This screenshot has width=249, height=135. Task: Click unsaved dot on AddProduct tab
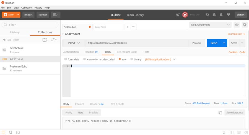pos(90,27)
